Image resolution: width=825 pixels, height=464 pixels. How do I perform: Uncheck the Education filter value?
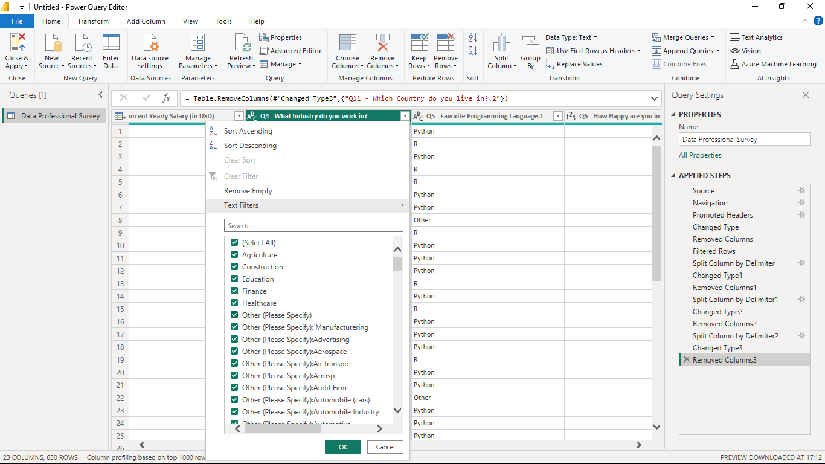[x=234, y=279]
